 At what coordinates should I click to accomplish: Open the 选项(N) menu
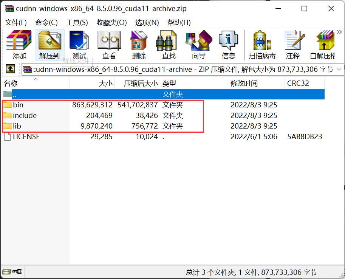tap(147, 22)
